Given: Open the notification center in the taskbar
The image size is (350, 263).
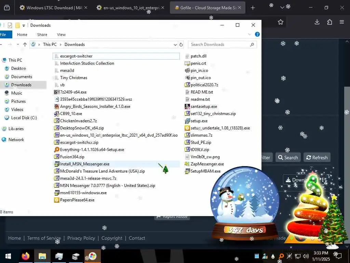Looking at the screenshot, I should [x=339, y=256].
